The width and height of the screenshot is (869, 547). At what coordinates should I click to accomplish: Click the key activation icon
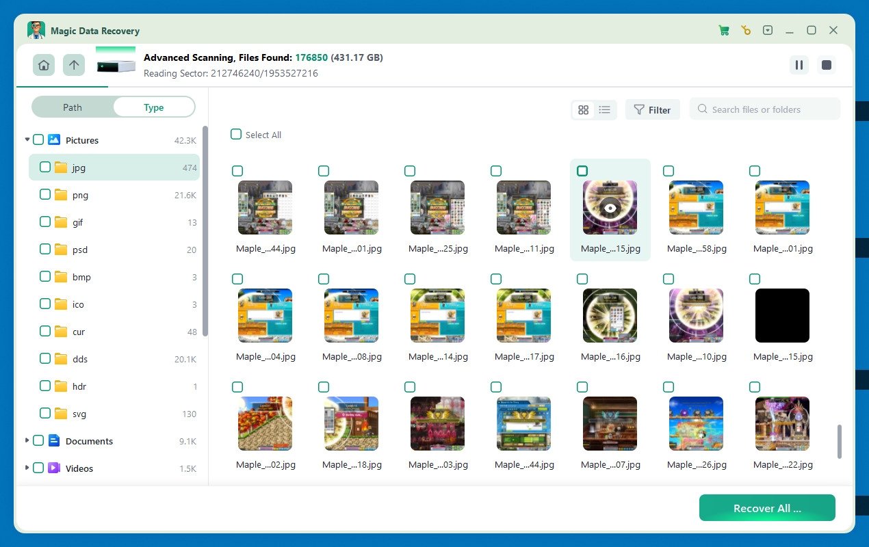[746, 31]
